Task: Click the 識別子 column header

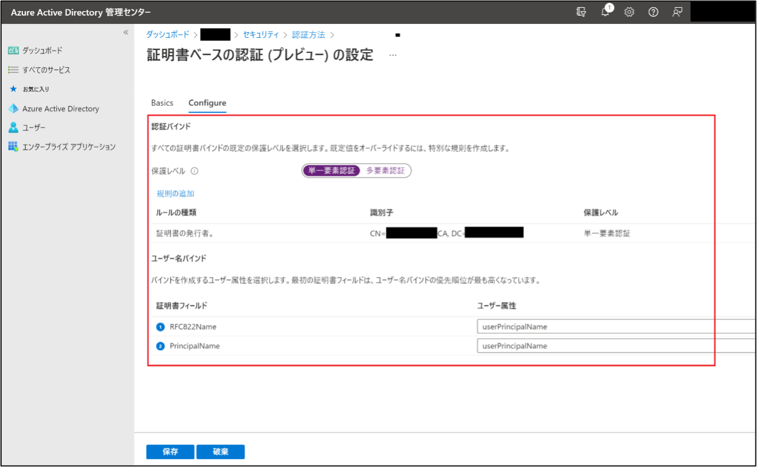Action: click(382, 213)
